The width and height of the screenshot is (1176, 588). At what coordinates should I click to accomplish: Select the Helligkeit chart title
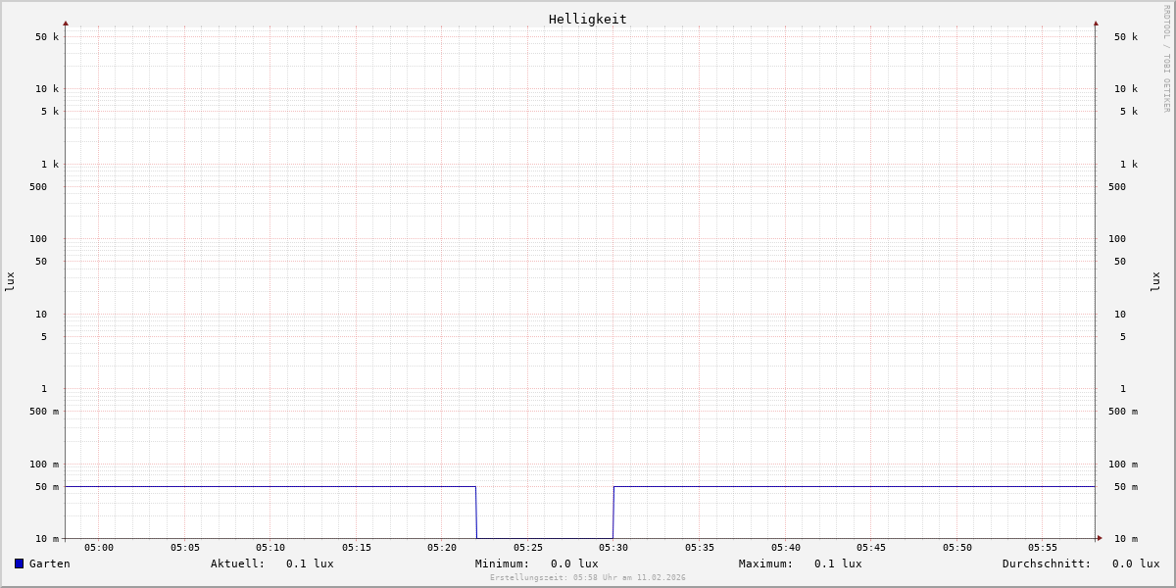point(587,19)
